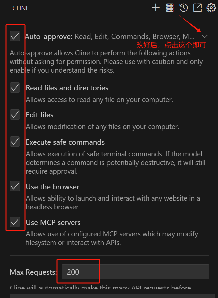The width and height of the screenshot is (218, 298).
Task: Open the task history icon
Action: coord(183,8)
